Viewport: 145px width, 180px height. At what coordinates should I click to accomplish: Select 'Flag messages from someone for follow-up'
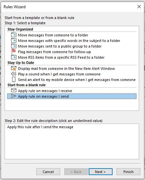pyautogui.click(x=54, y=52)
